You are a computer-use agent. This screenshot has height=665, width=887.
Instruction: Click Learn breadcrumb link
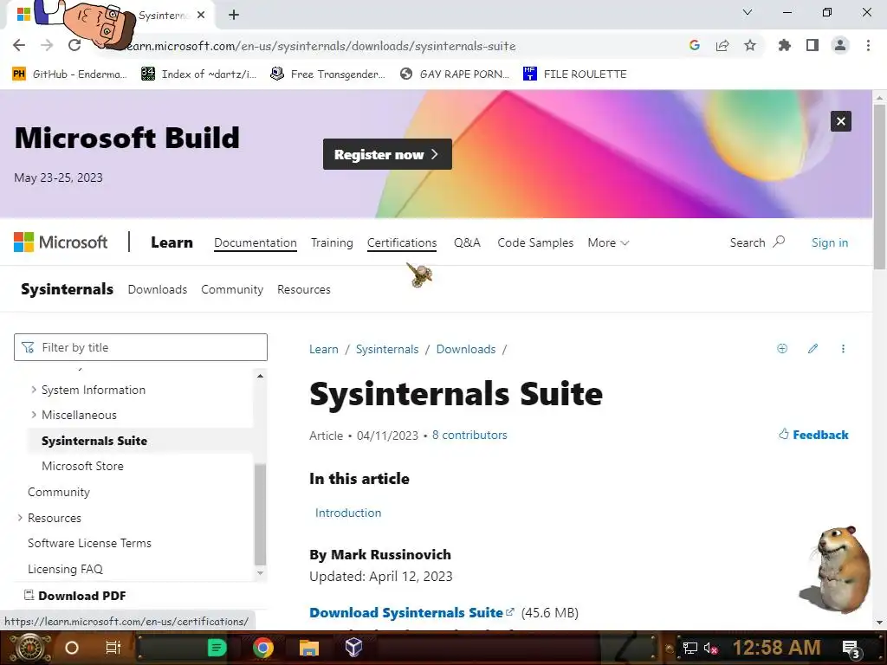click(x=324, y=350)
